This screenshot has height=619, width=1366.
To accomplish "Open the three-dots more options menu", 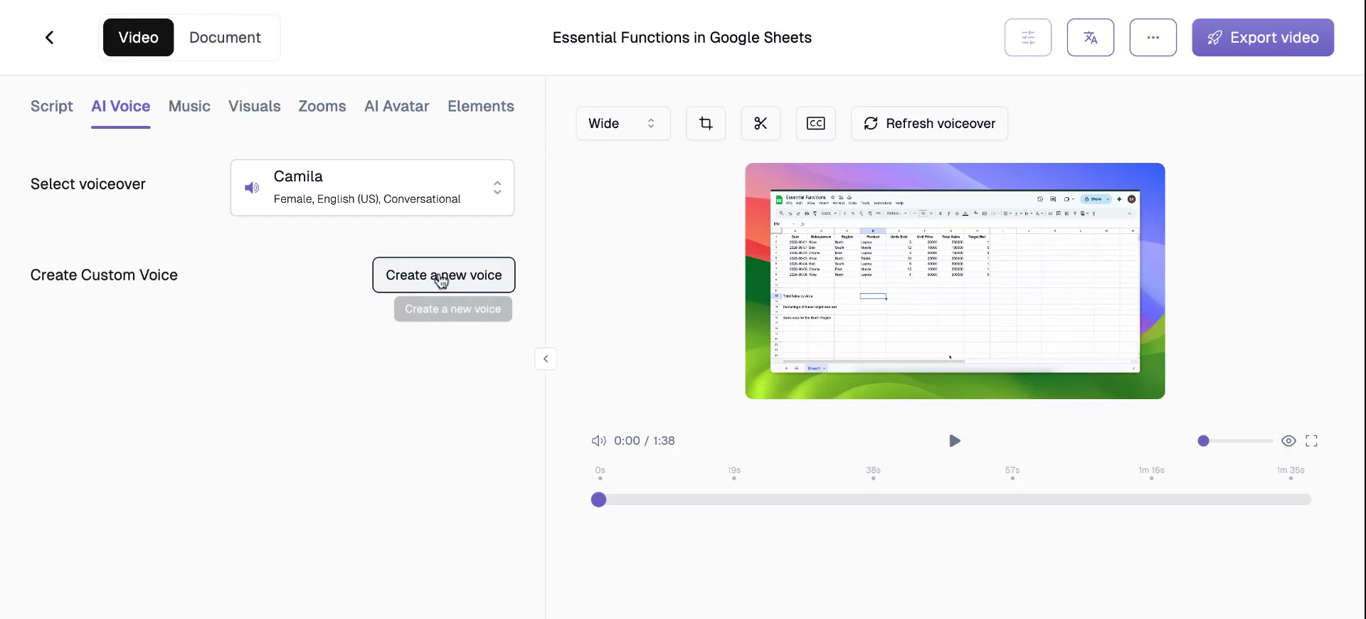I will [1153, 37].
